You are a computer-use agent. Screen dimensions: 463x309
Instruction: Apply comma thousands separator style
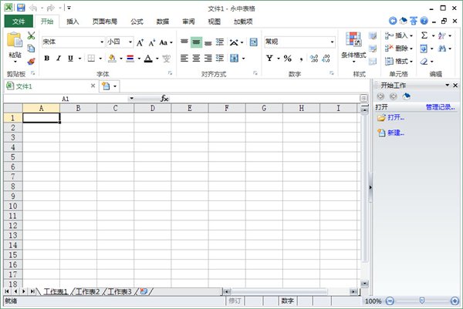click(x=301, y=59)
